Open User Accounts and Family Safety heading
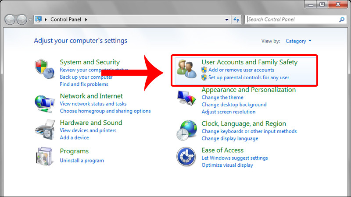351x197 pixels. [250, 62]
